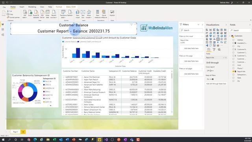This screenshot has height=142, width=252.
Task: Open the Transform data dropdown
Action: 63,14
